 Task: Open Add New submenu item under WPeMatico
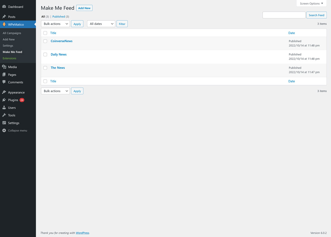tap(9, 39)
